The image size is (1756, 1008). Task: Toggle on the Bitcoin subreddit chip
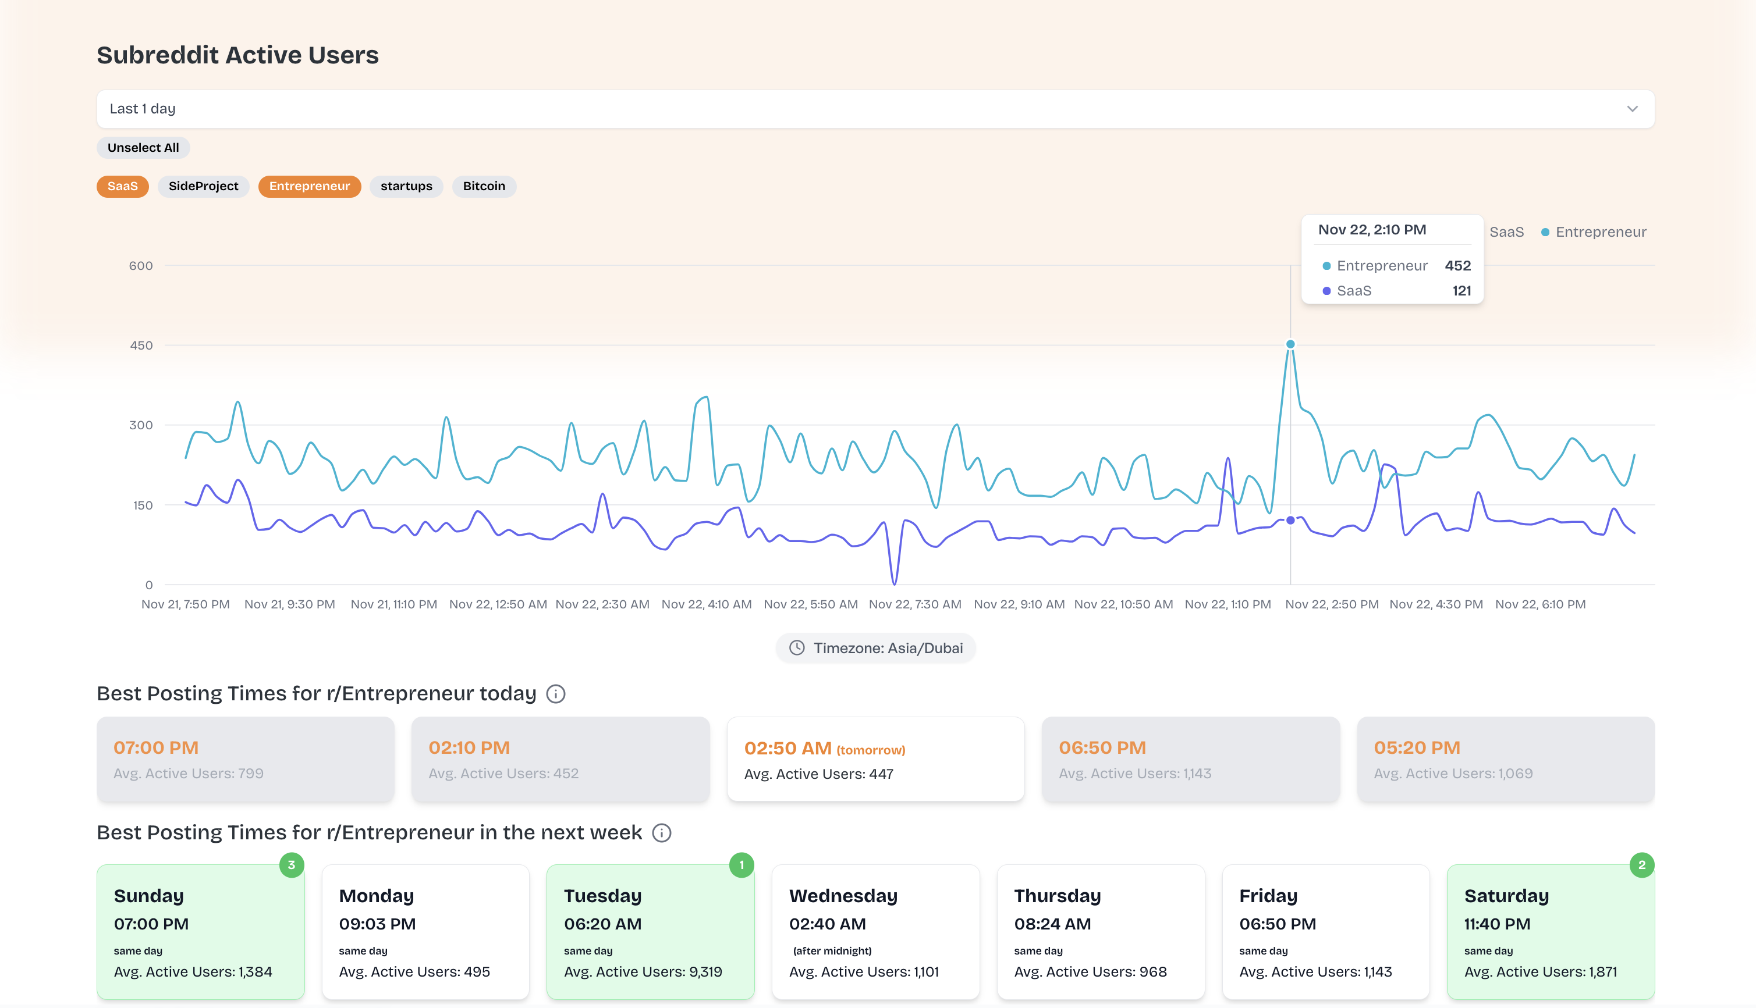(x=484, y=186)
